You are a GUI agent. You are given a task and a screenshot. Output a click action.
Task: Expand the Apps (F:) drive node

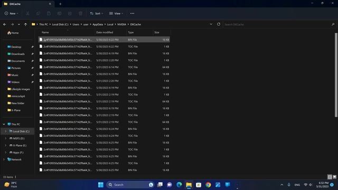pos(6,153)
